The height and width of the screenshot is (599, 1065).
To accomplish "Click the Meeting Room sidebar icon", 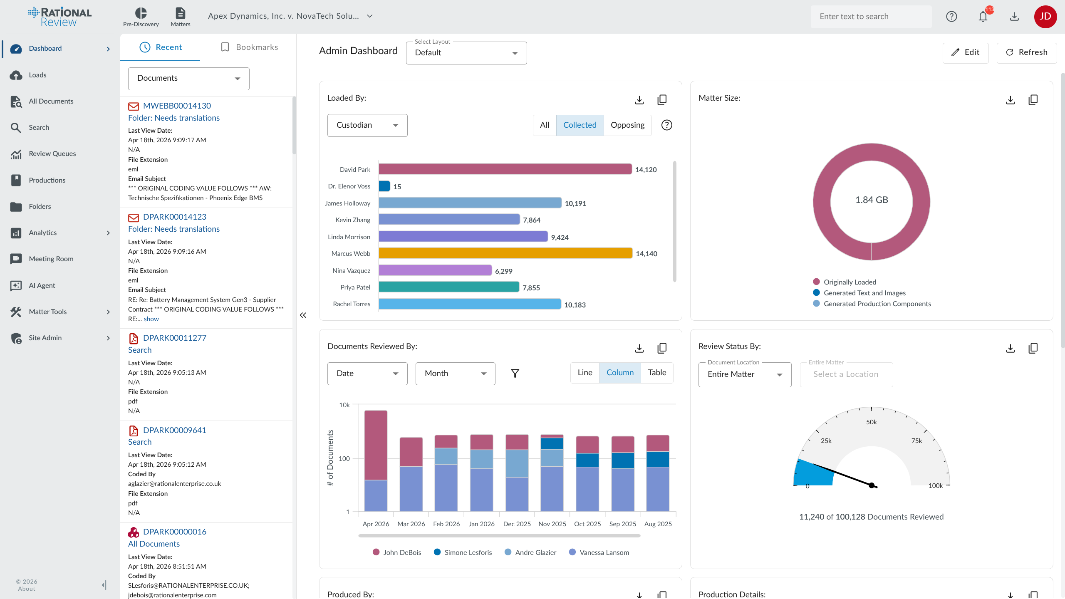I will click(x=16, y=259).
